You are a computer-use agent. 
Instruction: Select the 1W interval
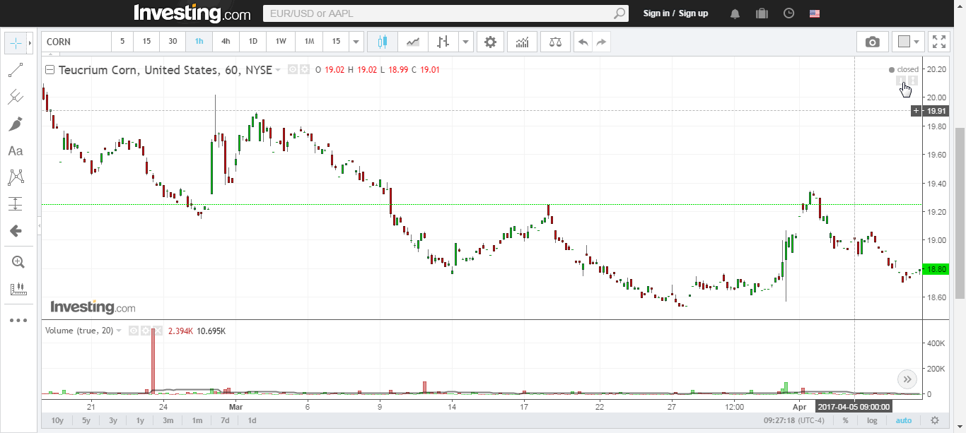tap(281, 42)
